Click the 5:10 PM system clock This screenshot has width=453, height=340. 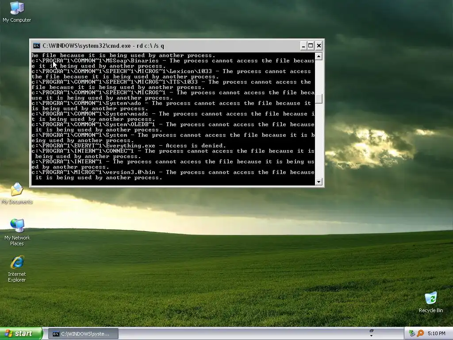436,333
